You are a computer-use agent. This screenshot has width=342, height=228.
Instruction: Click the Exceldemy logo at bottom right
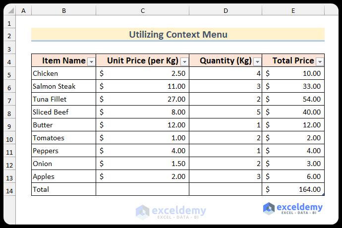[x=293, y=208]
